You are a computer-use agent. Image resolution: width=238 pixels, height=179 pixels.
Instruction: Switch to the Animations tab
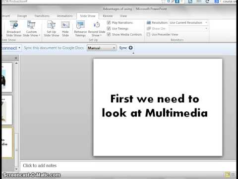point(64,16)
